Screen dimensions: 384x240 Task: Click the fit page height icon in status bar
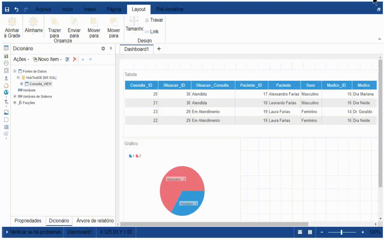(x=310, y=232)
